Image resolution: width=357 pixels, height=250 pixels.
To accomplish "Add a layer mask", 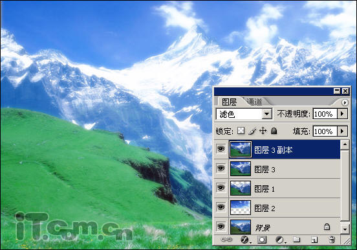I will 262,240.
